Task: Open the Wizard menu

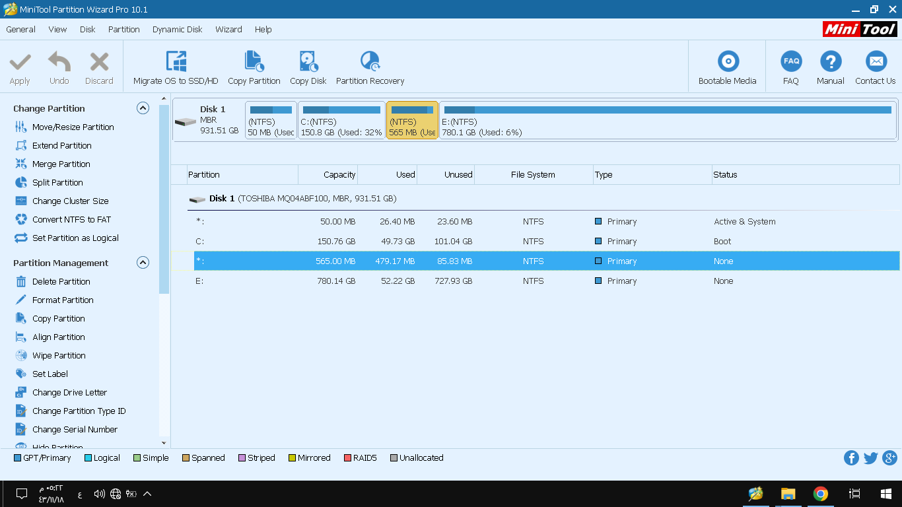Action: (228, 29)
